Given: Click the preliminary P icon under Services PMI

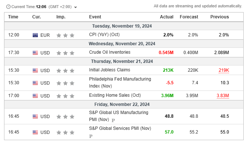Looking at the screenshot, I should coord(91,136).
